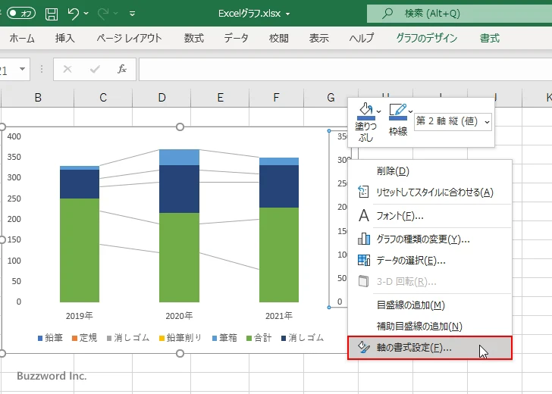
Task: Click the Redo arrow icon
Action: [x=103, y=14]
